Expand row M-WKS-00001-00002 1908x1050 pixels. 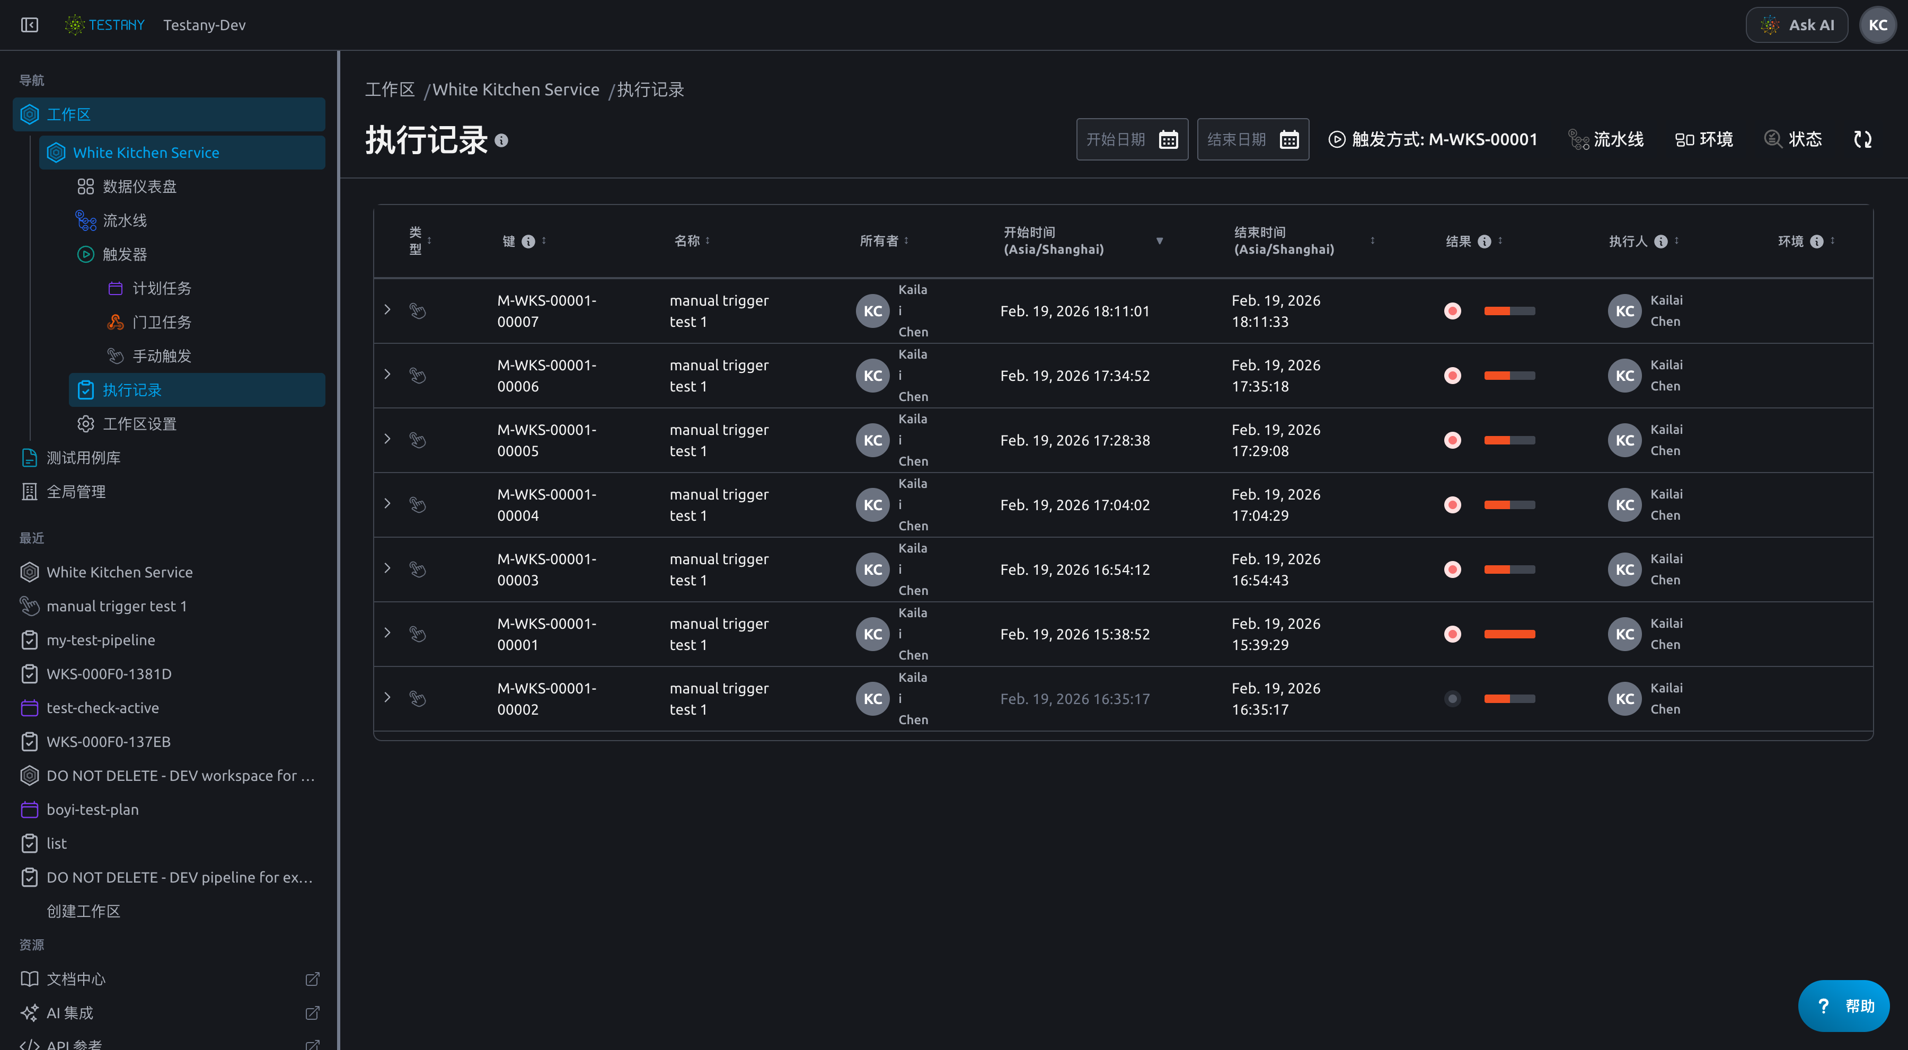point(387,697)
